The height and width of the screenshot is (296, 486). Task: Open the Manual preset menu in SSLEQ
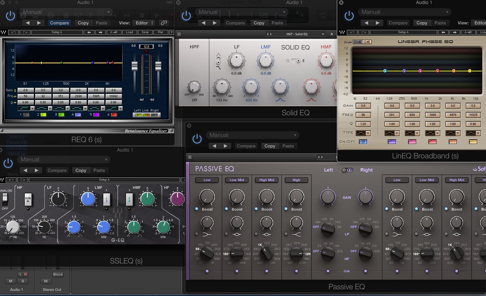tap(64, 160)
